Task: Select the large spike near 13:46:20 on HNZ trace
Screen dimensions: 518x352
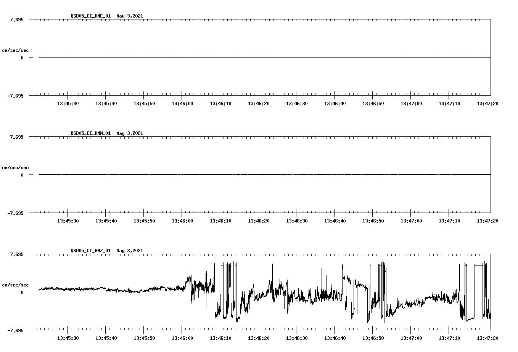Action: (272, 274)
